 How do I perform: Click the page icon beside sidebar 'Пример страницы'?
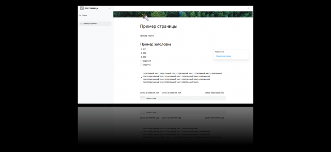(x=81, y=24)
